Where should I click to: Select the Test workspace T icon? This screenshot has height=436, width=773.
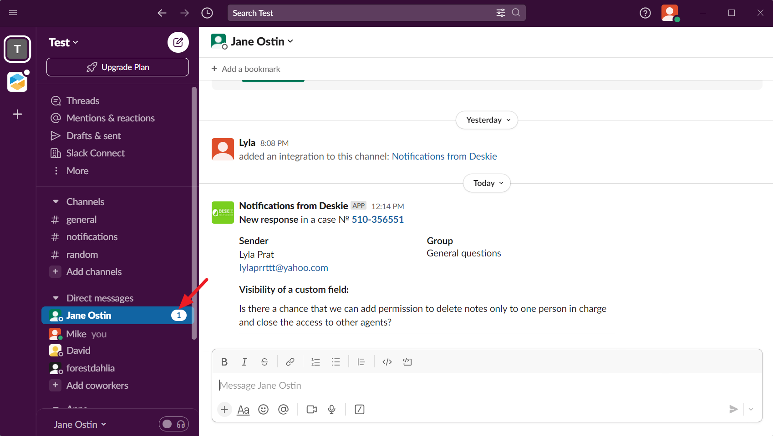(x=17, y=49)
